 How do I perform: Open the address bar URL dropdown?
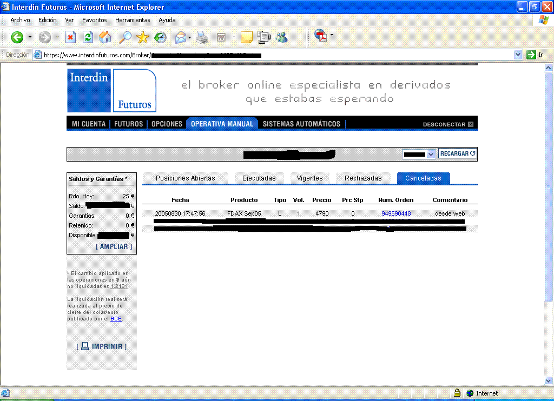pos(518,55)
